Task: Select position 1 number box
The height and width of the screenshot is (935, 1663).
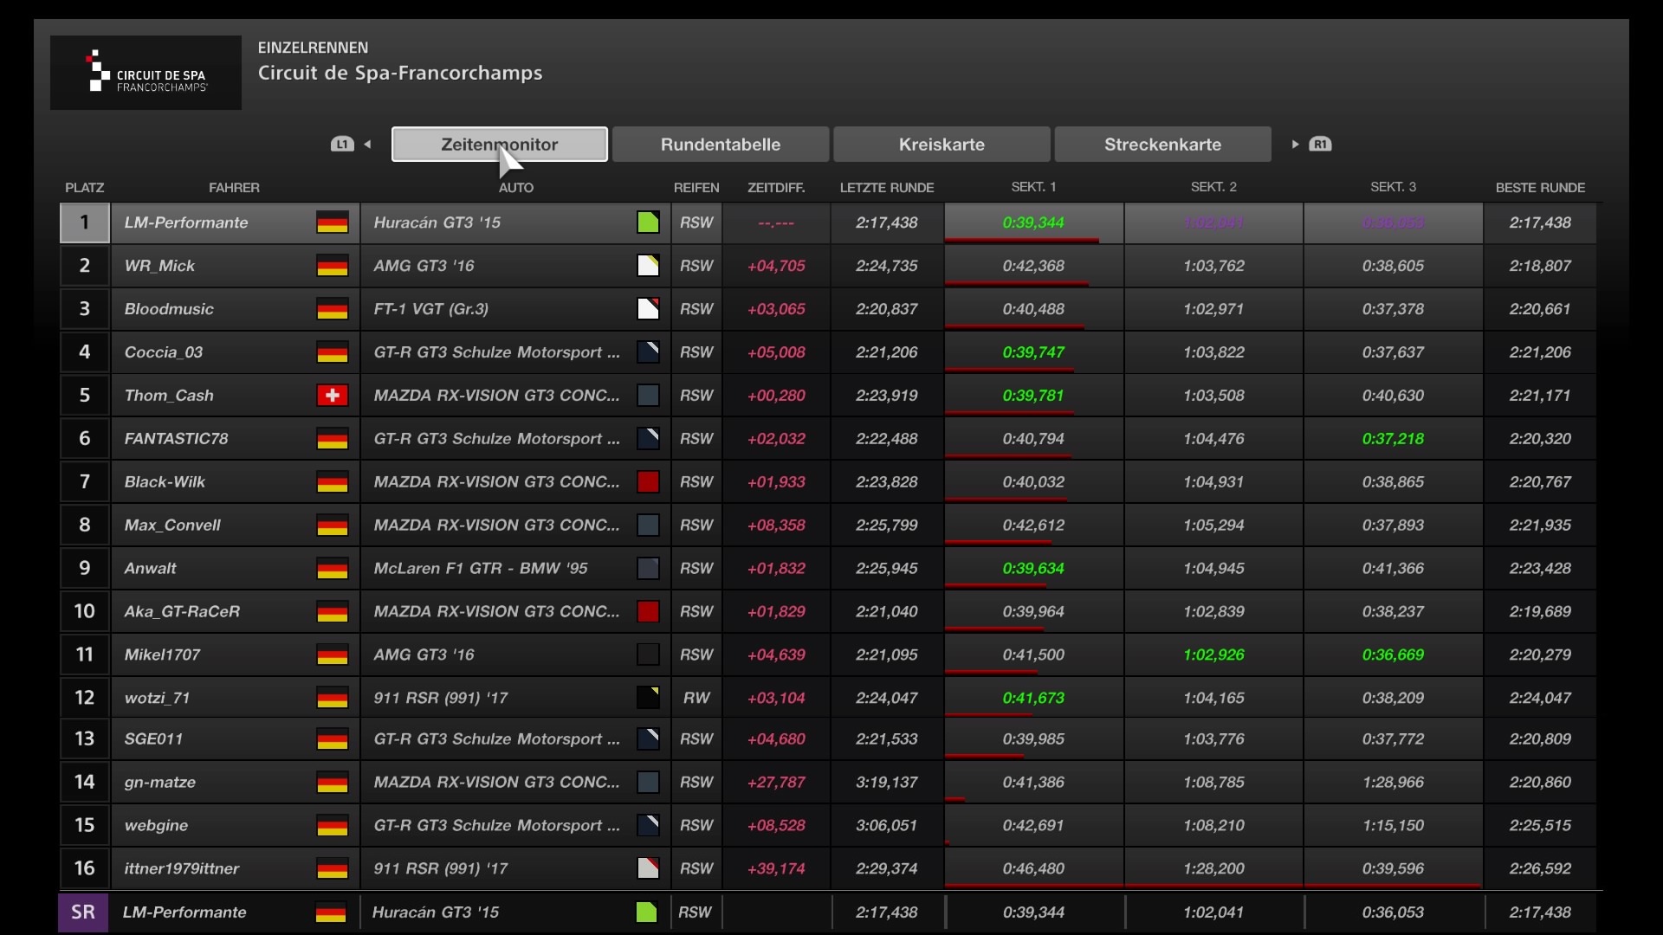Action: tap(84, 222)
